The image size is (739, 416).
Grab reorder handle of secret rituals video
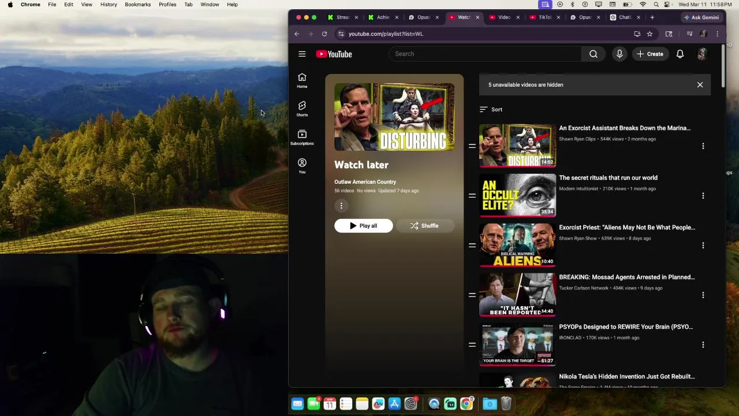point(472,196)
